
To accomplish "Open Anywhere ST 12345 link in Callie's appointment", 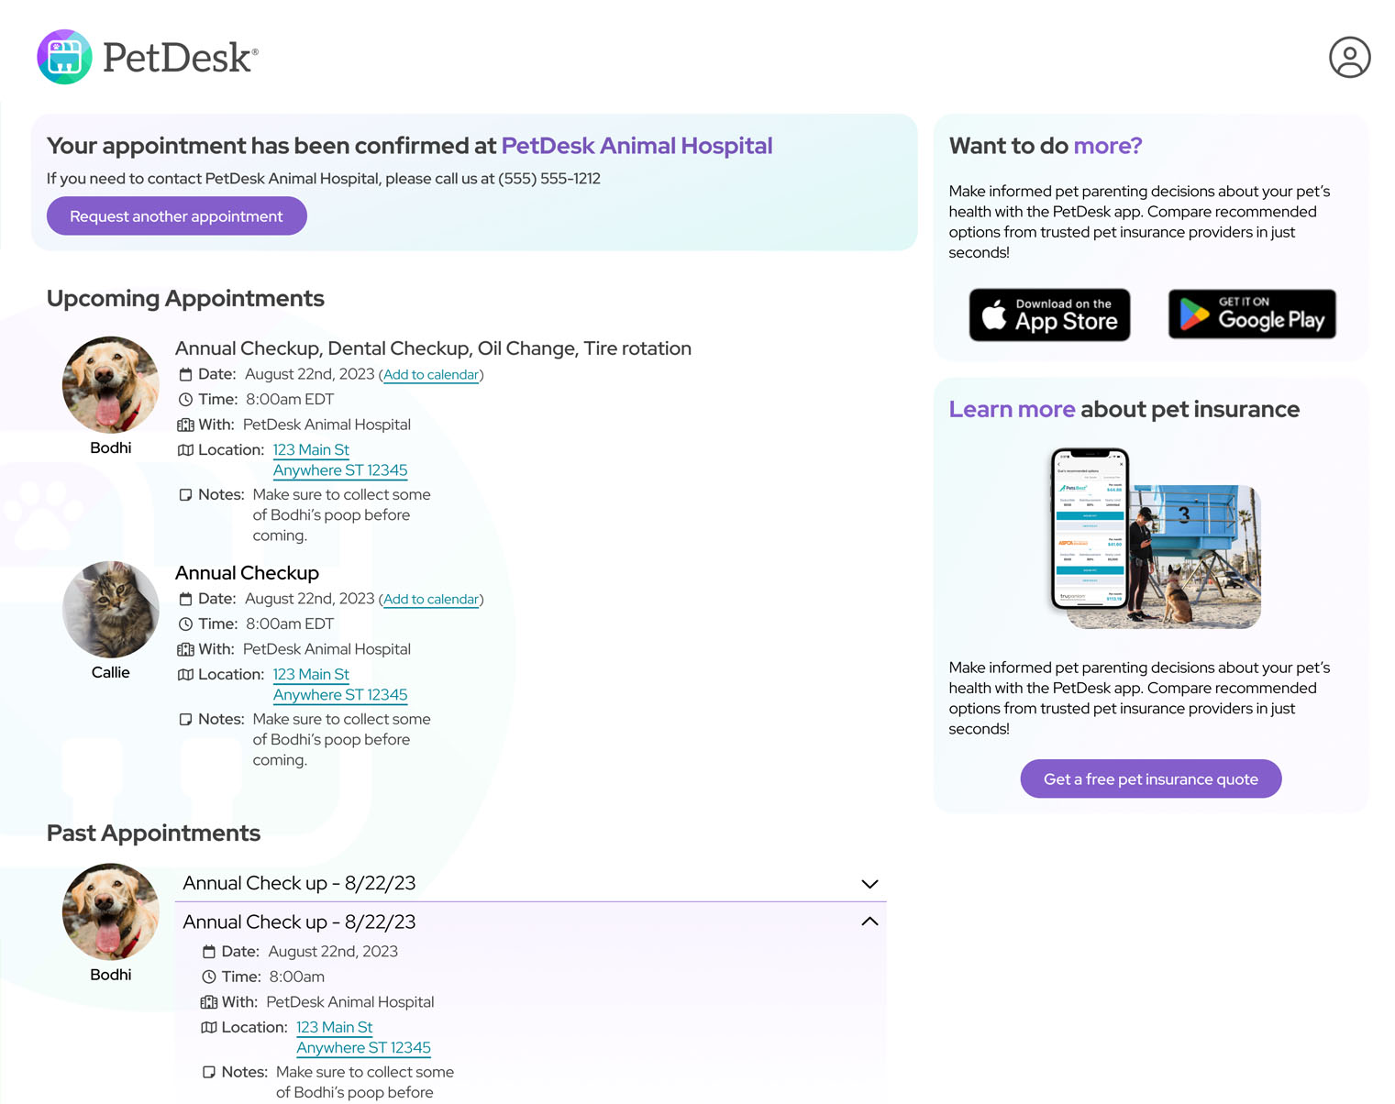I will click(x=340, y=695).
